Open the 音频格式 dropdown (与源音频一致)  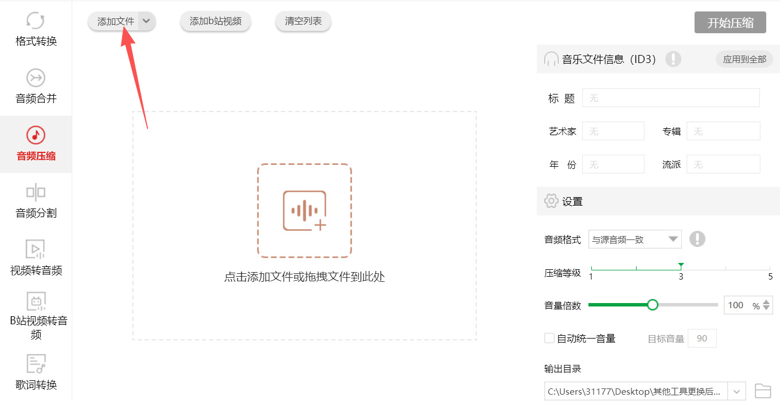(x=635, y=239)
